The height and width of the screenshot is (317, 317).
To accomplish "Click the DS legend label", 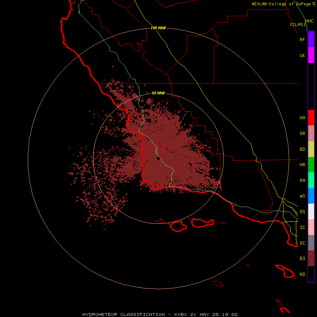I will coord(302,212).
